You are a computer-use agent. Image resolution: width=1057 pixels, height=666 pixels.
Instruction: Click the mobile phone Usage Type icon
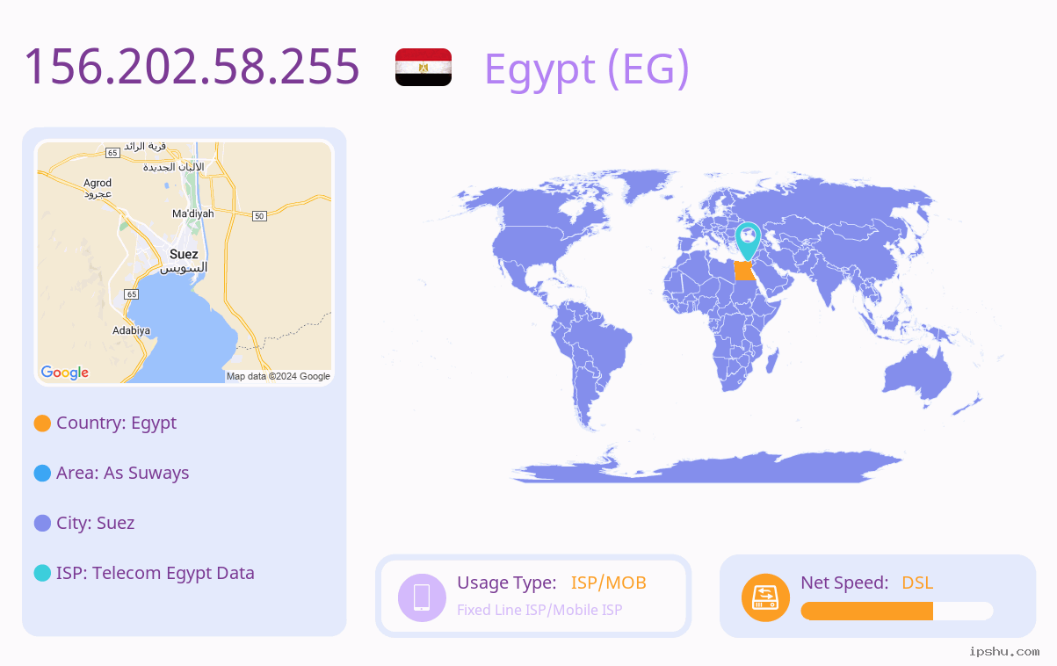pos(422,597)
